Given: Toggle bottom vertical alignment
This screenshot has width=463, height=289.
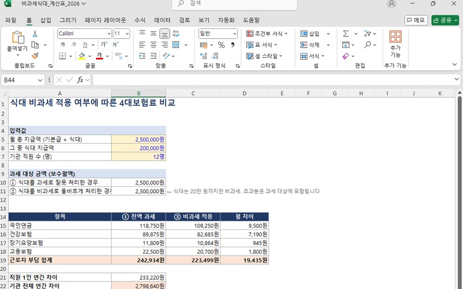Looking at the screenshot, I should [x=165, y=34].
